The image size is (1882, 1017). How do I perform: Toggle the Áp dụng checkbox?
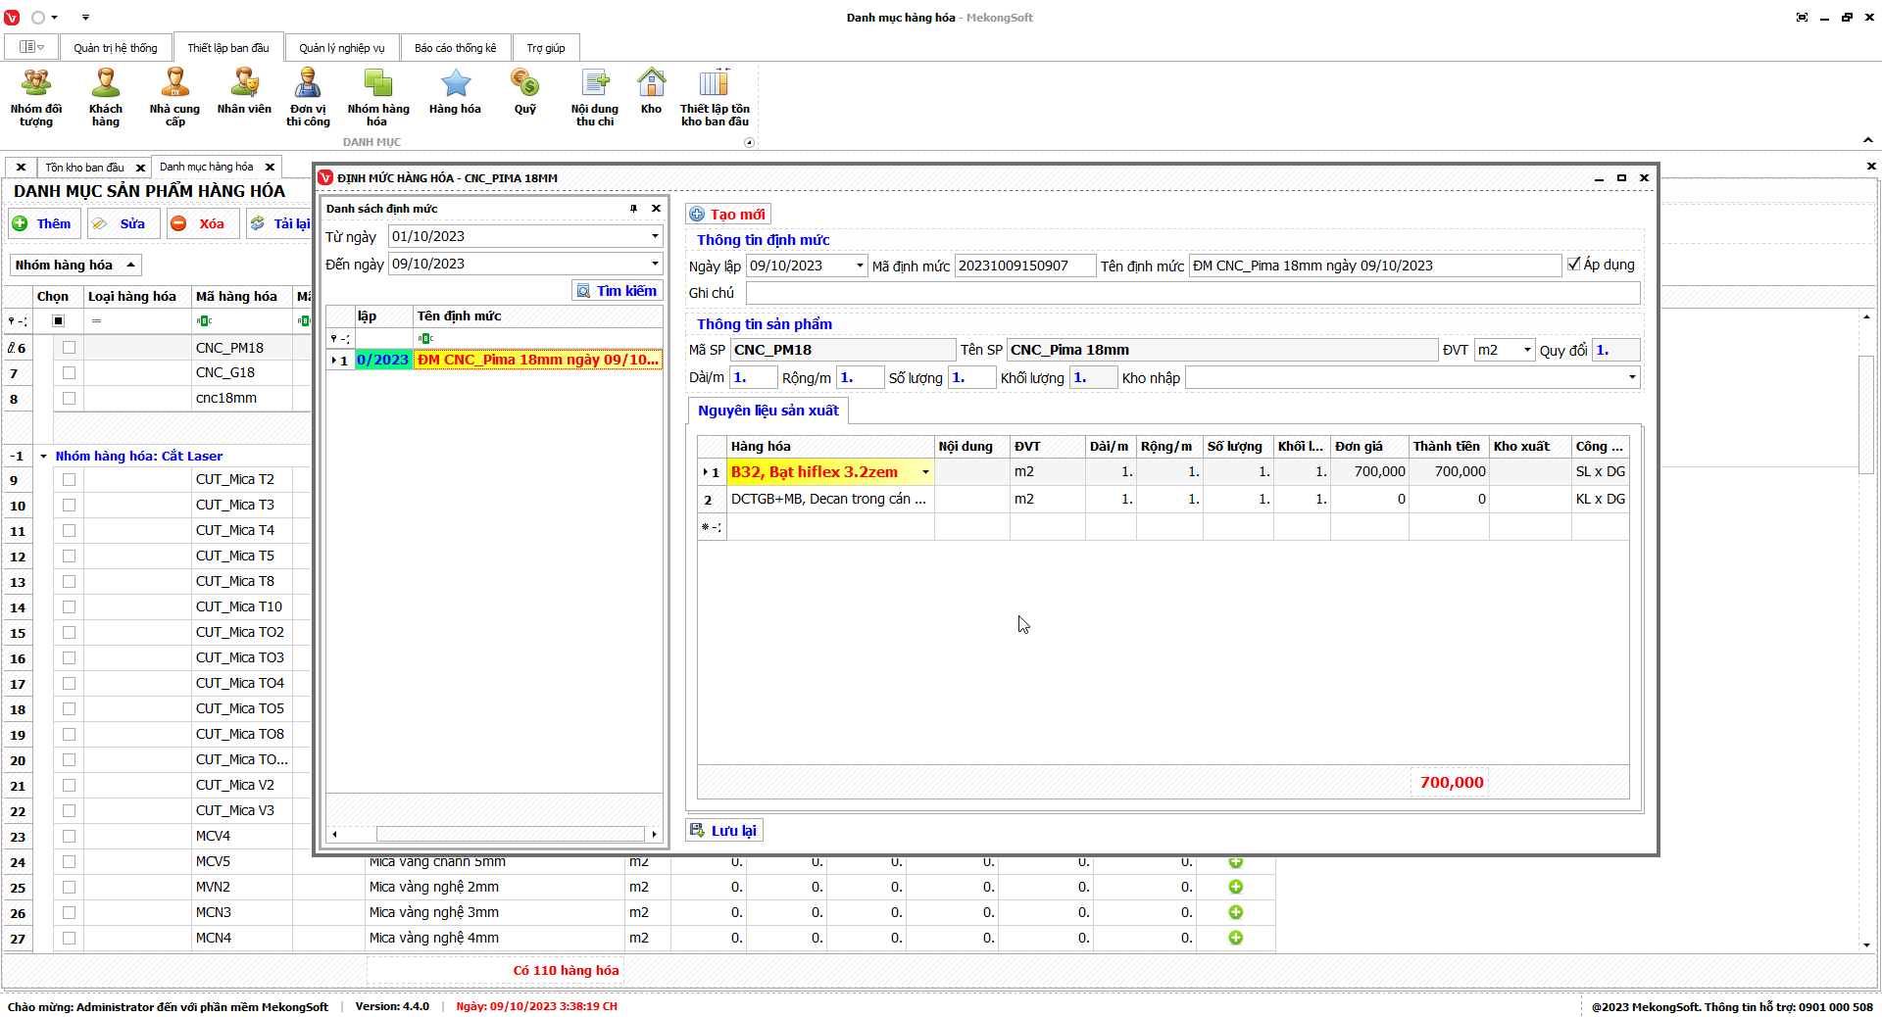click(1574, 265)
